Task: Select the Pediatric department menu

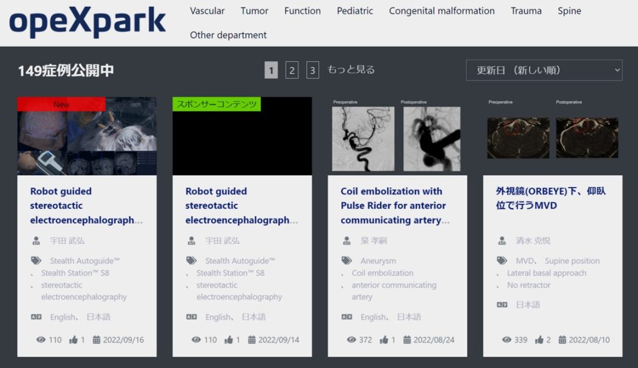Action: (355, 11)
